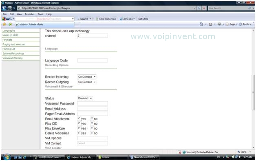Click the browser Back arrow button
The height and width of the screenshot is (161, 256).
pyautogui.click(x=4, y=8)
